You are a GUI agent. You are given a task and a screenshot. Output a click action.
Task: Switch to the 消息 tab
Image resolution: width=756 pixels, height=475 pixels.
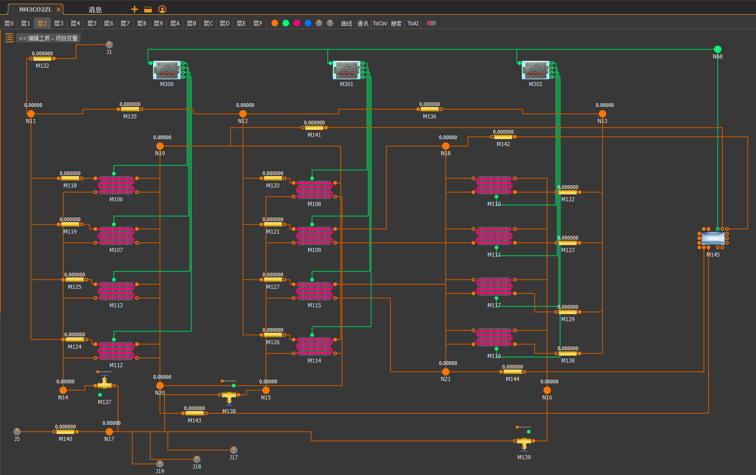tap(95, 10)
